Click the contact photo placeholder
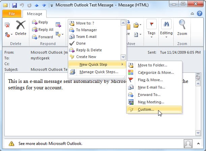 [x=188, y=144]
